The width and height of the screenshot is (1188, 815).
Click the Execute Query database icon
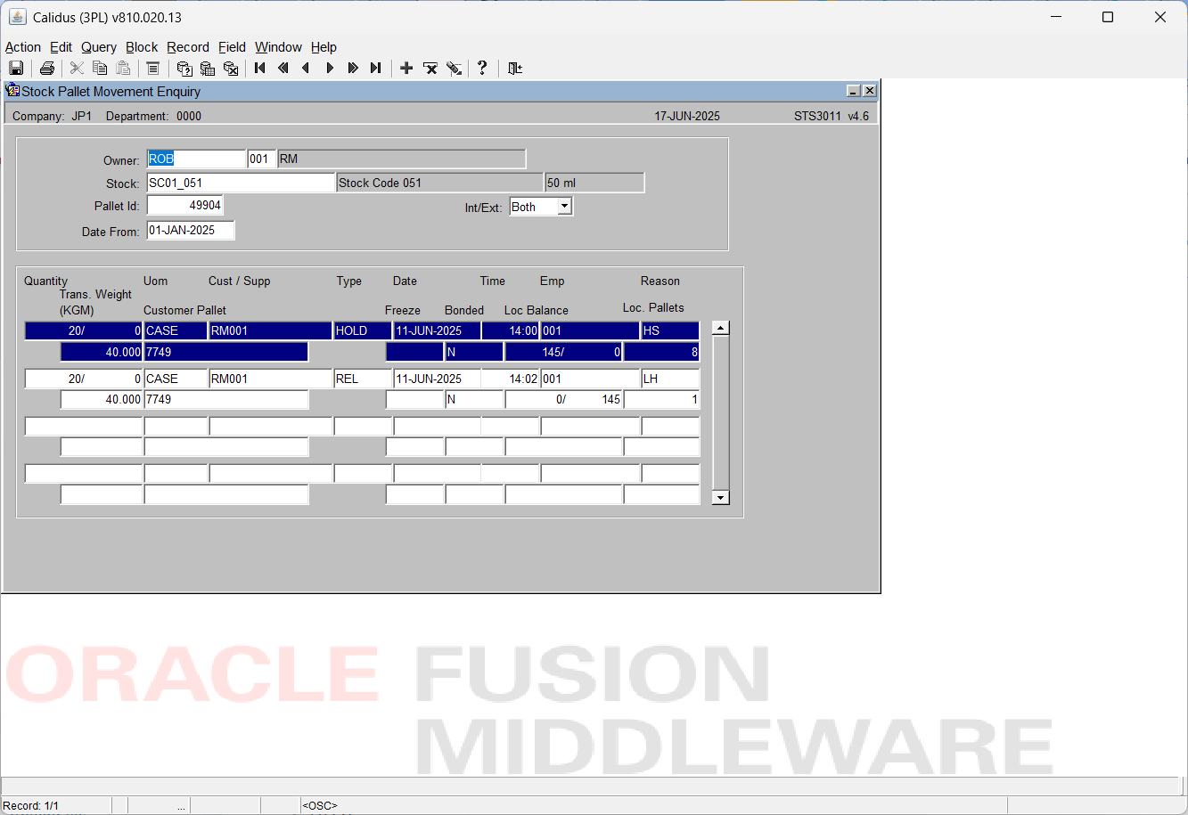[208, 68]
